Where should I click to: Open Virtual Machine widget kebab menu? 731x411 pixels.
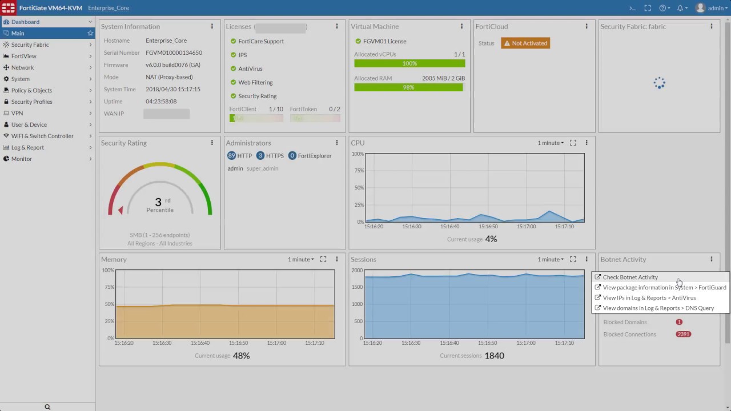(462, 26)
